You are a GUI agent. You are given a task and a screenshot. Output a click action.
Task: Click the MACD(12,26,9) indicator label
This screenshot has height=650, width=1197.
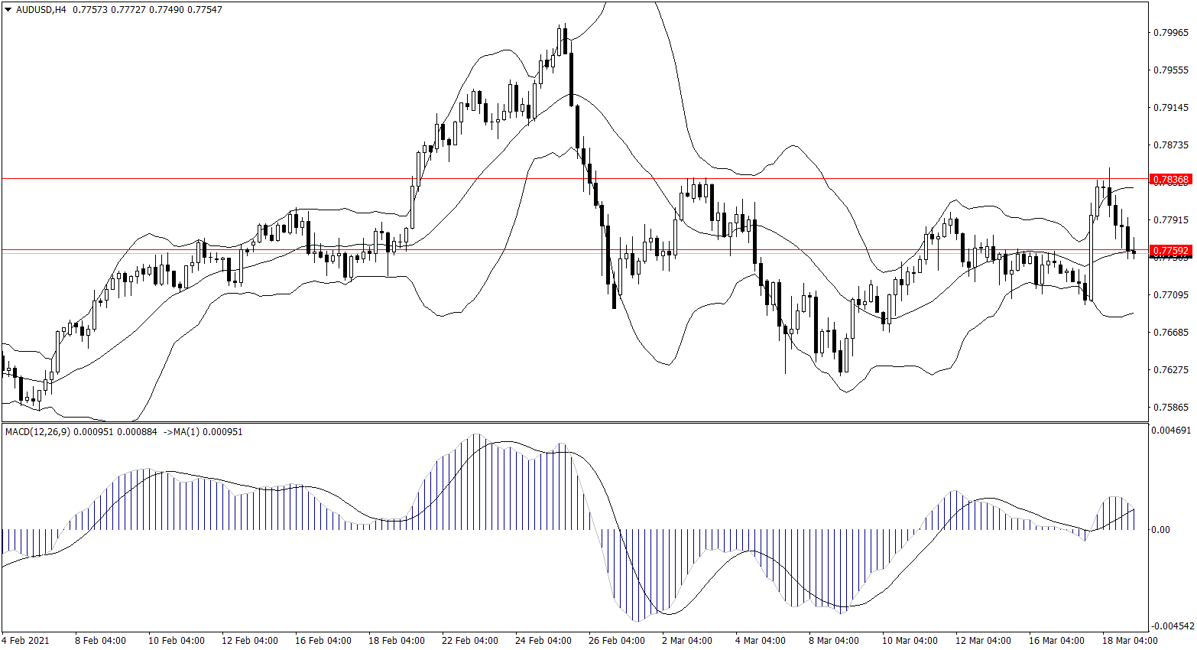coord(37,432)
